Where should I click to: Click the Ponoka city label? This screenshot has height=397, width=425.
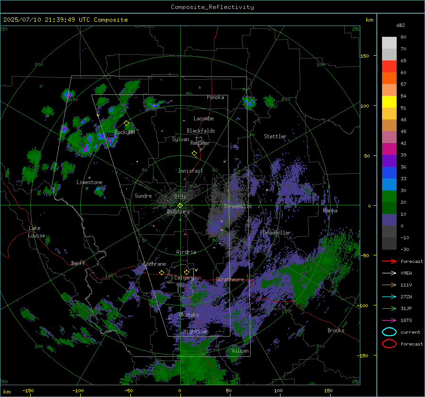tap(215, 97)
